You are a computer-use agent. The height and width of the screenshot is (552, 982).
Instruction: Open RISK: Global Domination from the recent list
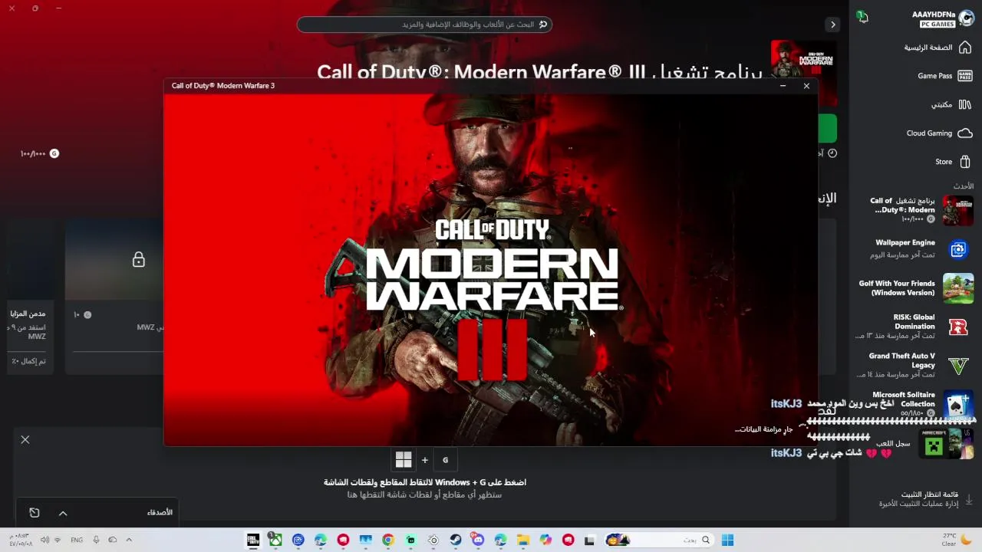pyautogui.click(x=916, y=327)
